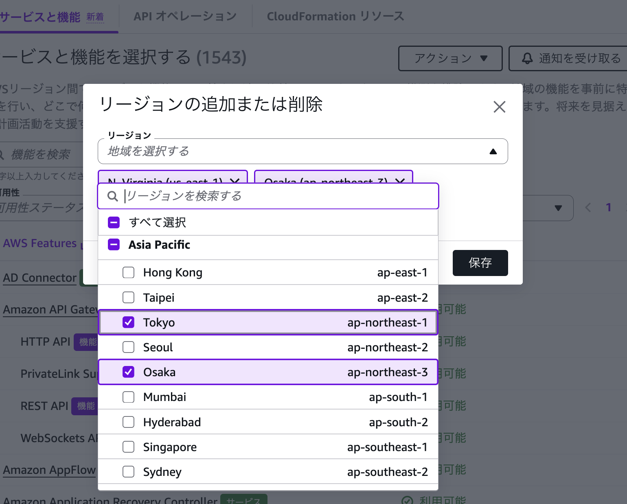Uncheck the Tokyo region
627x504 pixels.
click(128, 322)
